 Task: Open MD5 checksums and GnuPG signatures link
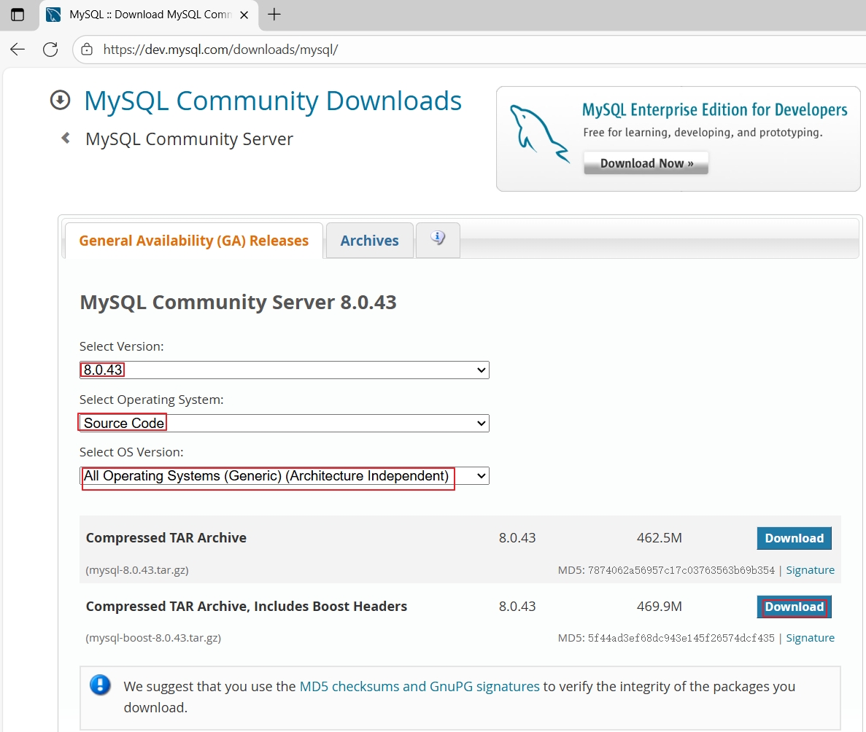pyautogui.click(x=420, y=686)
